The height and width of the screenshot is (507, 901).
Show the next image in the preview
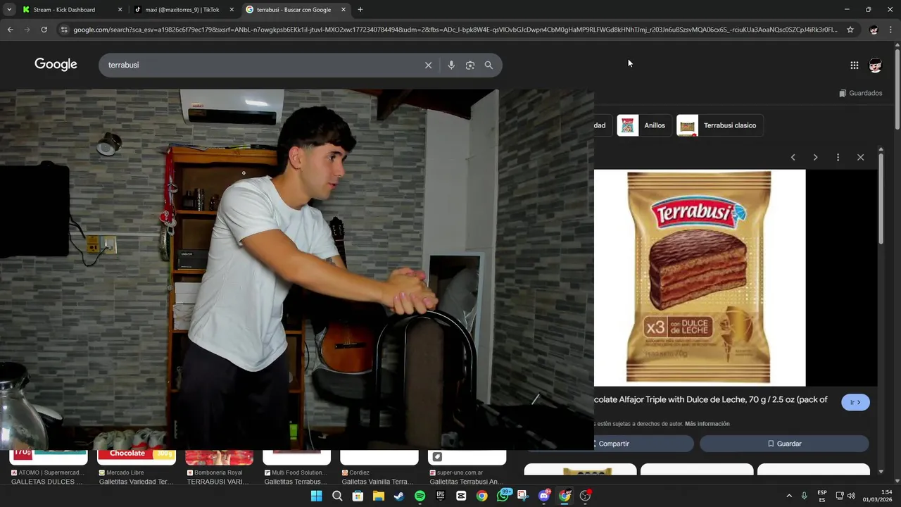[x=815, y=157]
